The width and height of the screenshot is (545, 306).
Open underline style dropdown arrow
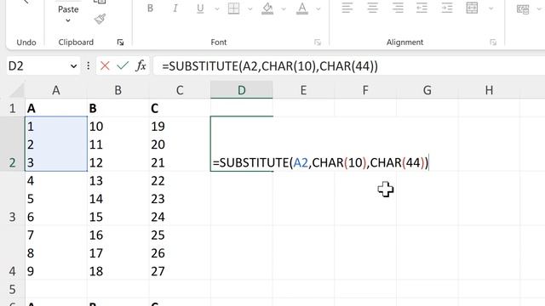(x=217, y=8)
